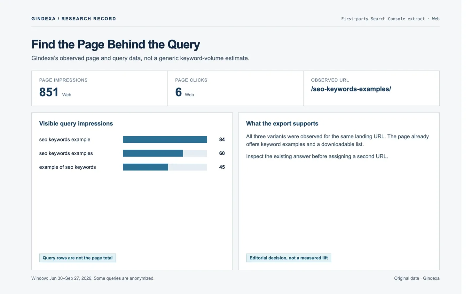This screenshot has width=471, height=294.
Task: Open the /seo-keywords-examples/ URL
Action: [x=351, y=89]
